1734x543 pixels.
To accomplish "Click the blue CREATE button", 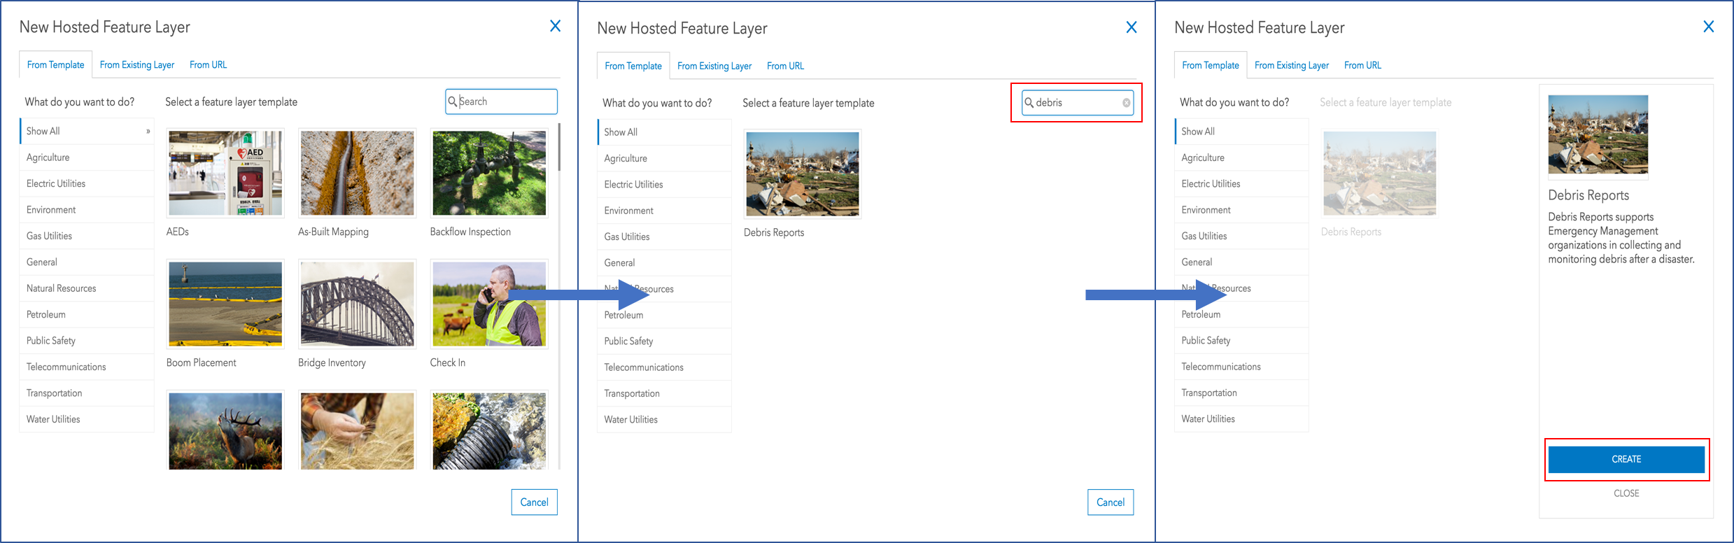I will [x=1626, y=459].
